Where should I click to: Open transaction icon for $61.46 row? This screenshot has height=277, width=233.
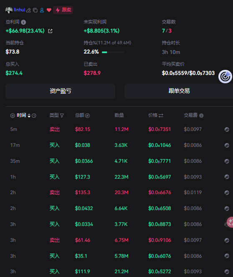tap(227, 240)
